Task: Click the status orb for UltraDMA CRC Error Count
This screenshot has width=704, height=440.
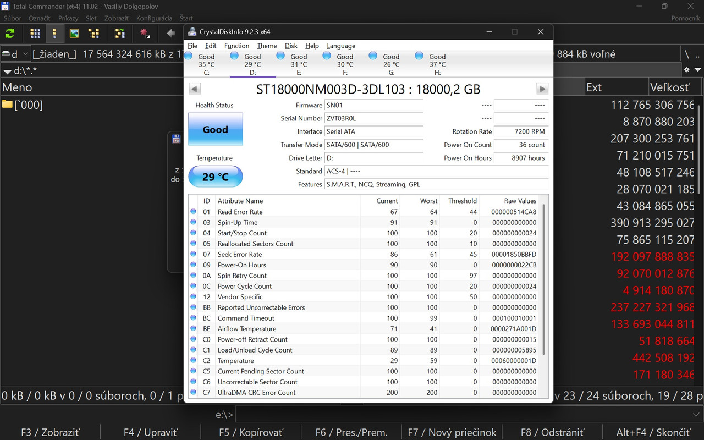Action: click(193, 393)
